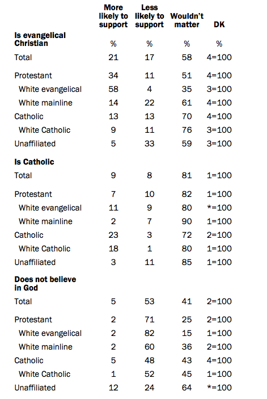Click the 'White Catholic' label under Is Catholic
Viewport: 267px width, 399px height.
[44, 249]
